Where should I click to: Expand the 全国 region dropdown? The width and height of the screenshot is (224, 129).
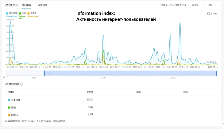pos(212,5)
